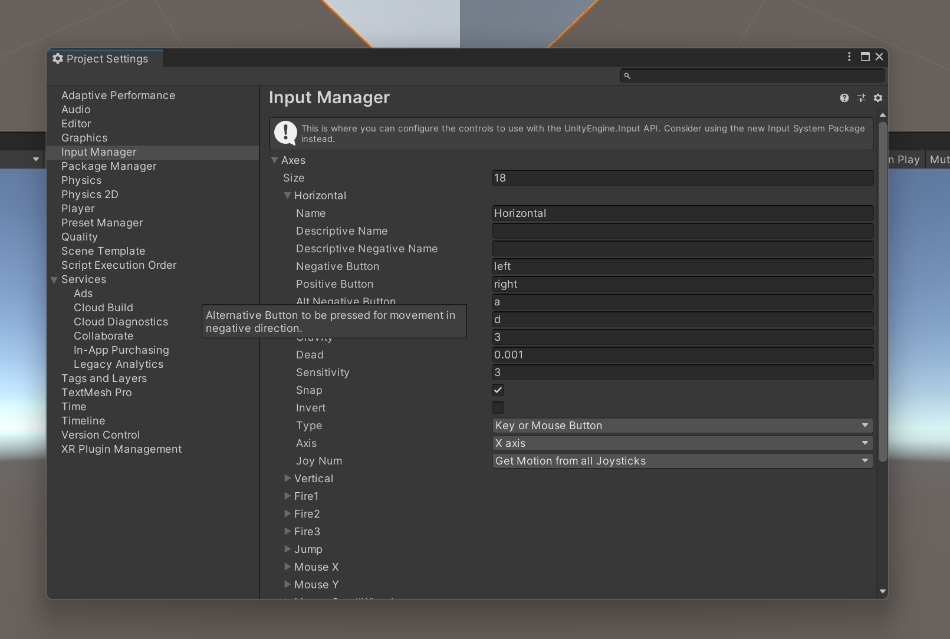Screen dimensions: 950x639
Task: Open Graphics settings
Action: [x=84, y=138]
